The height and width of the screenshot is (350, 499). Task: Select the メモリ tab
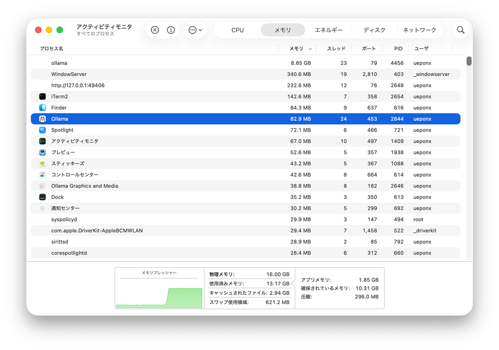tap(283, 30)
